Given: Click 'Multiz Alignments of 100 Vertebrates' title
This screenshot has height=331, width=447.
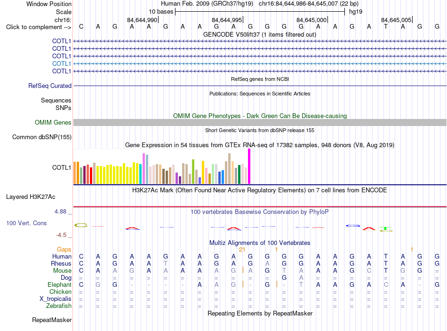Looking at the screenshot, I should point(260,243).
